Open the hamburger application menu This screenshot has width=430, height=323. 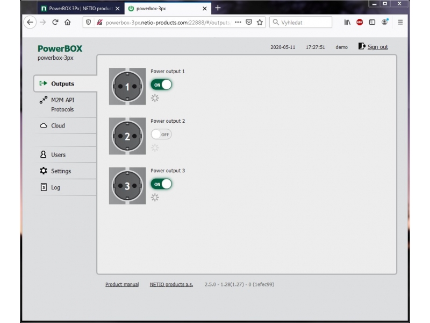coord(400,22)
